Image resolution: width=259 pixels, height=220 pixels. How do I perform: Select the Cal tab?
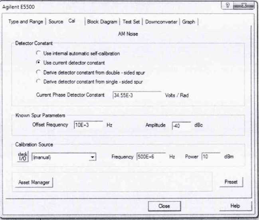(x=72, y=21)
